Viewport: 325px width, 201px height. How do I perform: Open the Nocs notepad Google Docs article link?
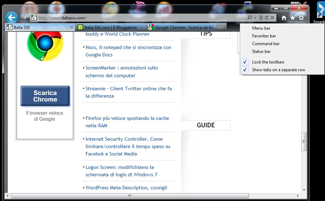coord(128,51)
